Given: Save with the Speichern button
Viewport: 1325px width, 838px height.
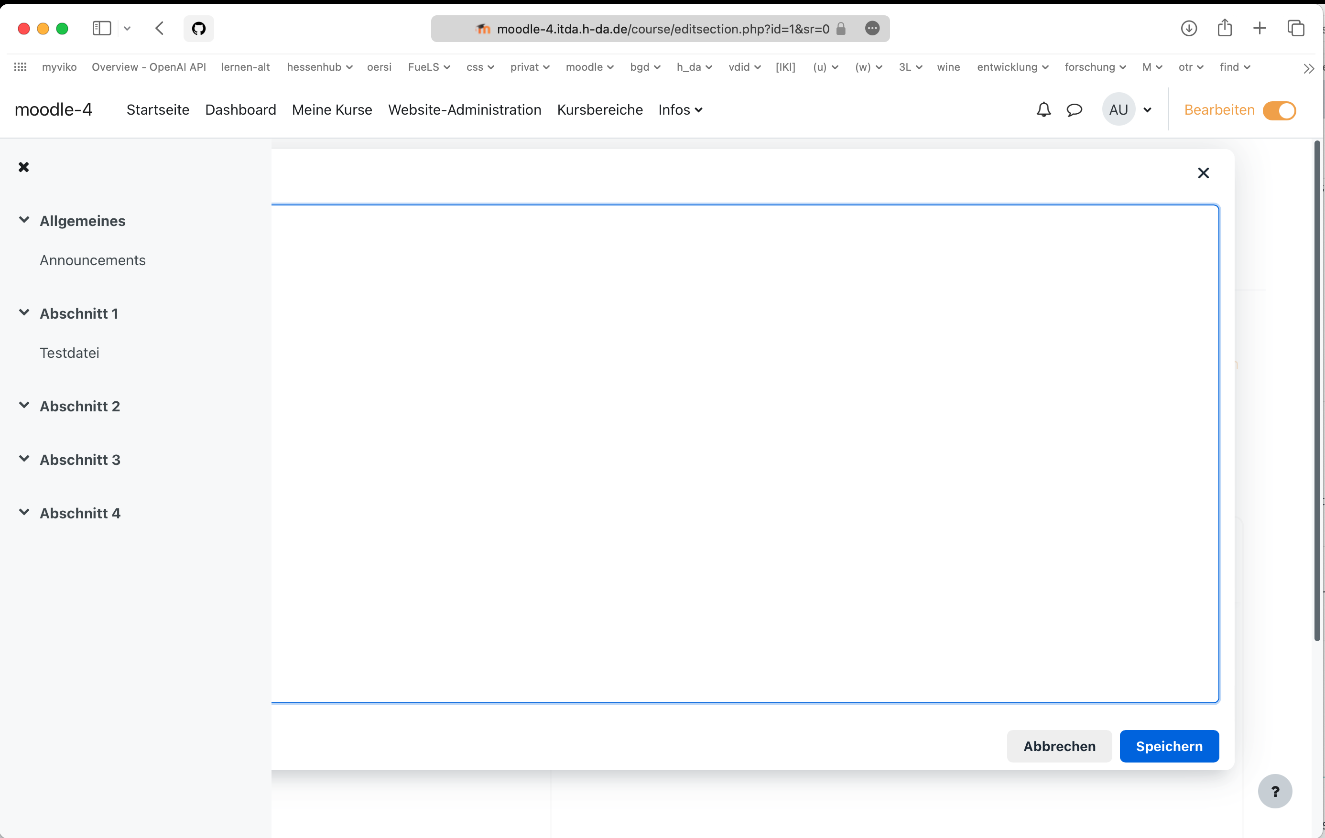Looking at the screenshot, I should [x=1169, y=746].
